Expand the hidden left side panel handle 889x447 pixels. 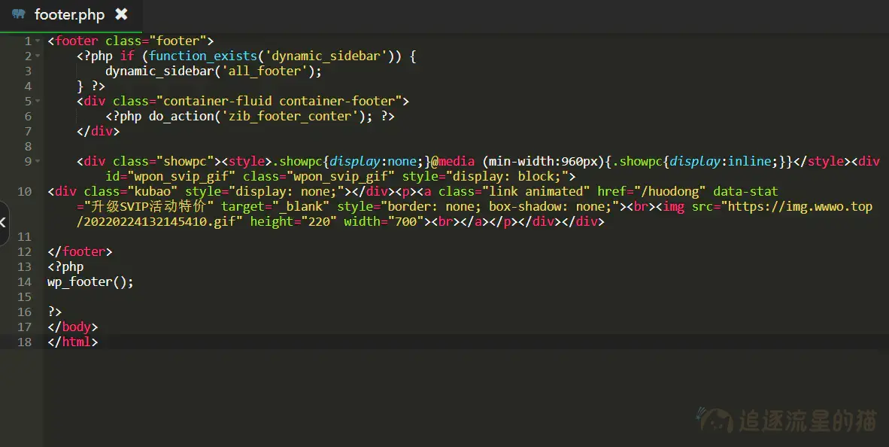point(4,223)
